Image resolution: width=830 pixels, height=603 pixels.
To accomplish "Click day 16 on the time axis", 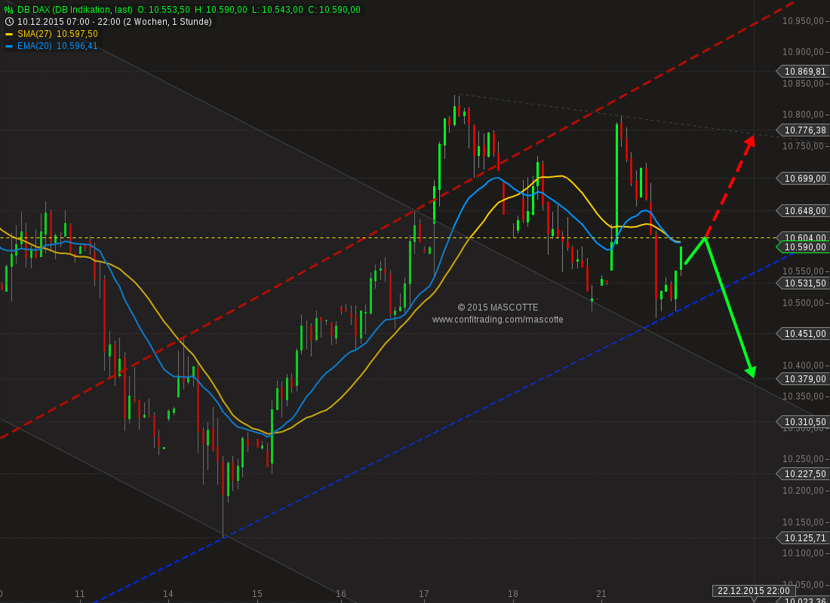I will [x=340, y=594].
